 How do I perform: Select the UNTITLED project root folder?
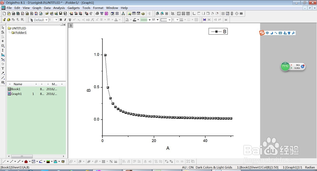pyautogui.click(x=17, y=28)
